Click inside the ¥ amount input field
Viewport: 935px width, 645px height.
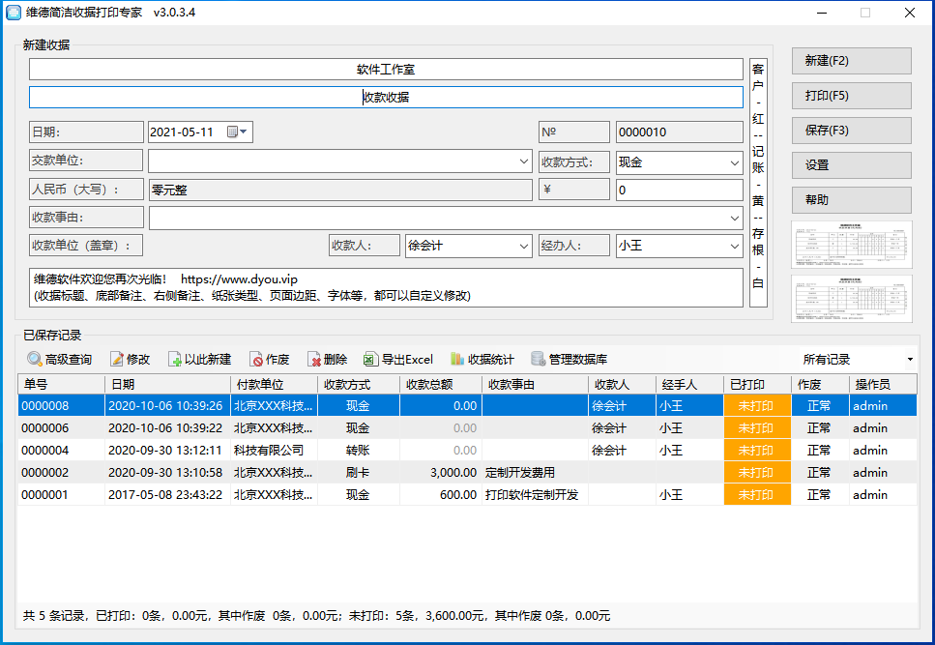(679, 190)
